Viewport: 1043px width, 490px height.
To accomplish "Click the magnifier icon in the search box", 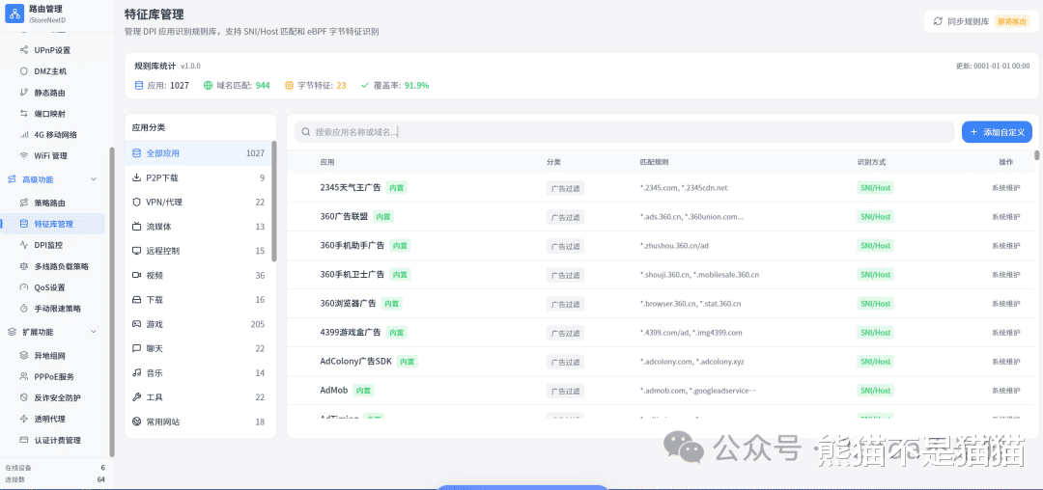I will [x=306, y=132].
